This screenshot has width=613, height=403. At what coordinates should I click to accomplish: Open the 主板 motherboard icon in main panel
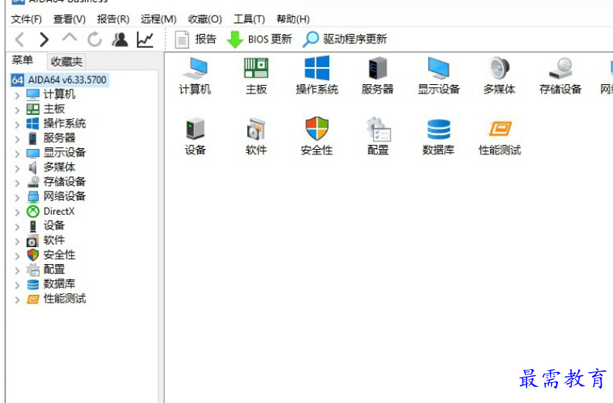click(256, 76)
